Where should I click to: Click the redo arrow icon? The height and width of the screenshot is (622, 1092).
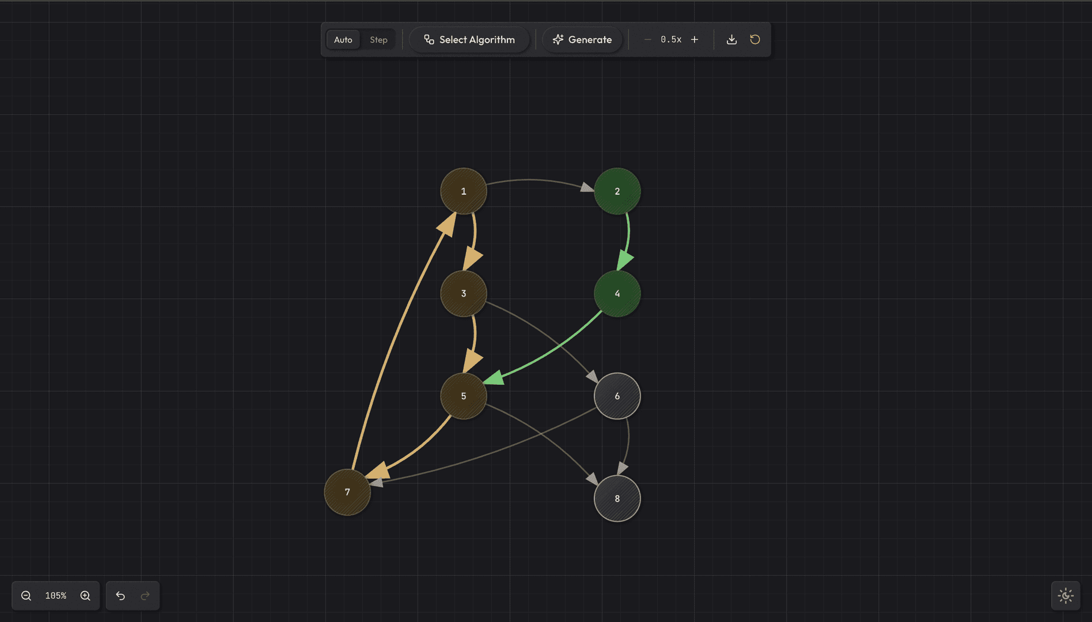pyautogui.click(x=145, y=596)
